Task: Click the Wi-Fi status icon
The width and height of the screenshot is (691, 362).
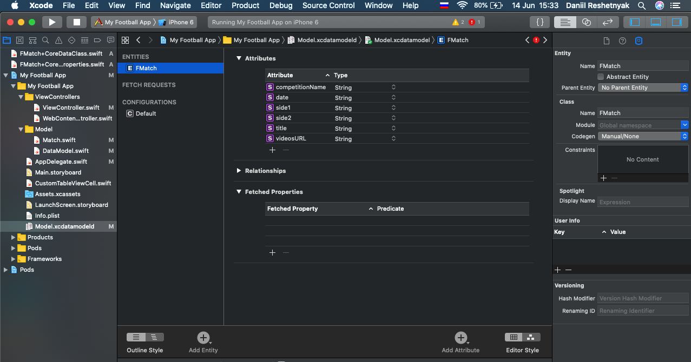Action: (x=462, y=5)
